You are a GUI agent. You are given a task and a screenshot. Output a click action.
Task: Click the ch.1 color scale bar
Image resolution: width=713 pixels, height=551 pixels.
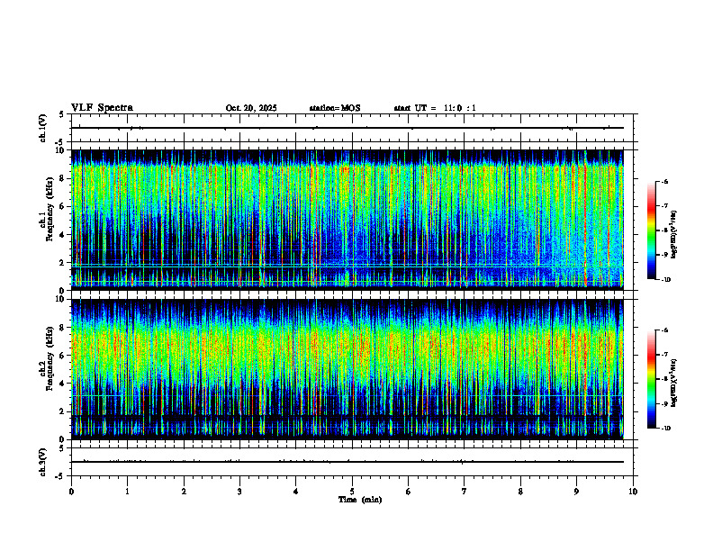point(652,230)
